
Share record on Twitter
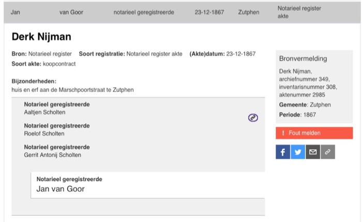[298, 152]
